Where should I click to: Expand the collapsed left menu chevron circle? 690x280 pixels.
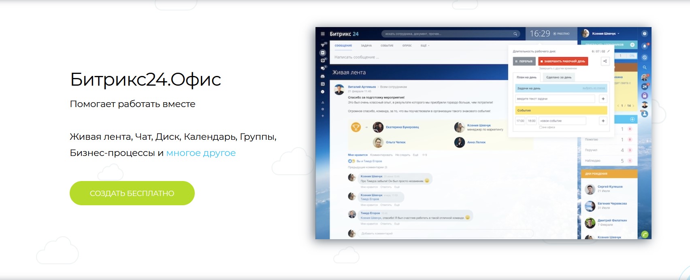(x=323, y=92)
